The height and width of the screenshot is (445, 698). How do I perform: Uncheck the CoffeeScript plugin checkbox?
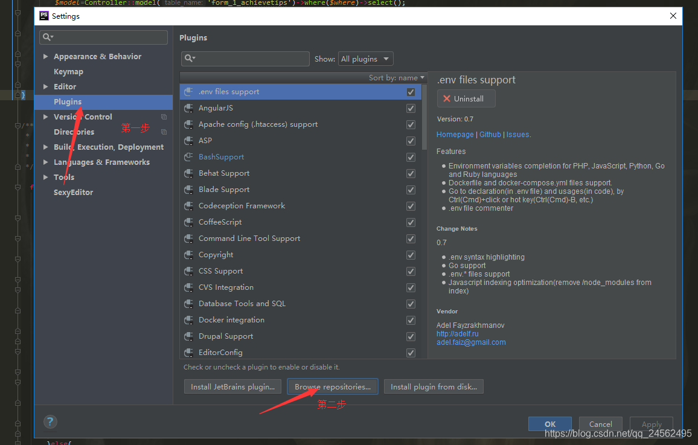(411, 222)
